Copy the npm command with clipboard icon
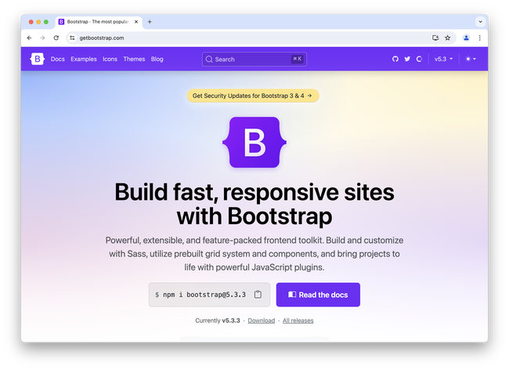The height and width of the screenshot is (370, 509). click(x=258, y=294)
